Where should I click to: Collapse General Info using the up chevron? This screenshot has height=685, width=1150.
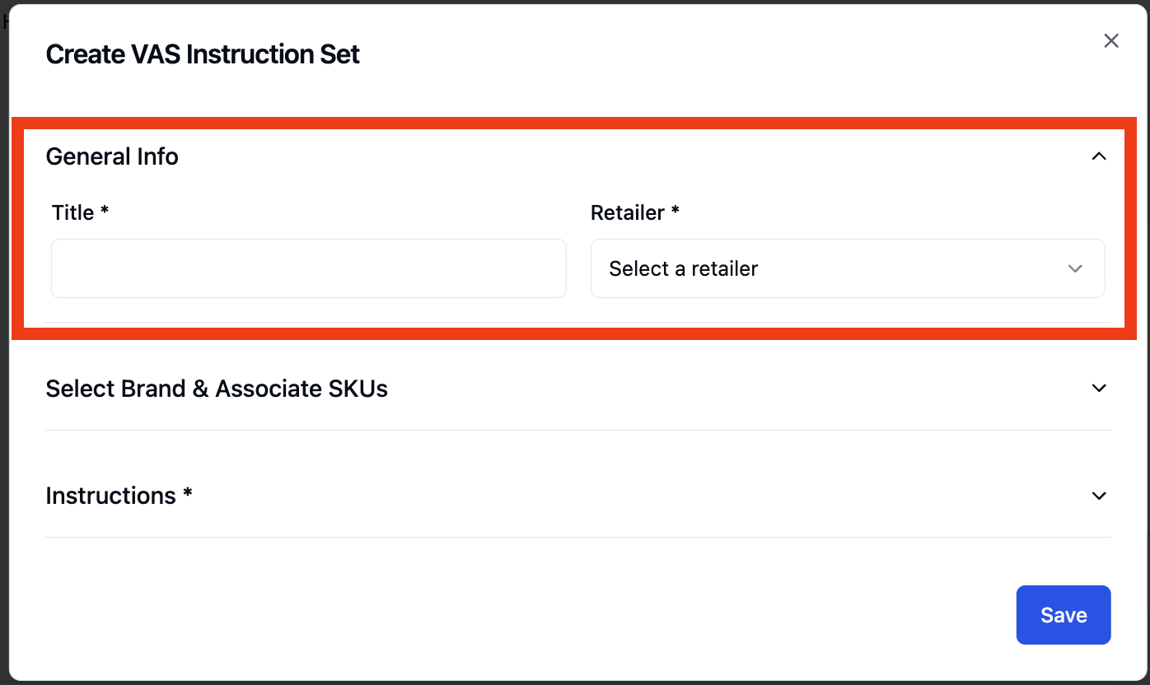[x=1099, y=156]
